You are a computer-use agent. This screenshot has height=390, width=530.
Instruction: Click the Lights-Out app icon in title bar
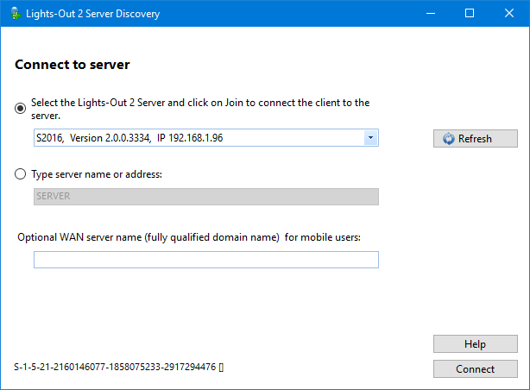pos(14,14)
